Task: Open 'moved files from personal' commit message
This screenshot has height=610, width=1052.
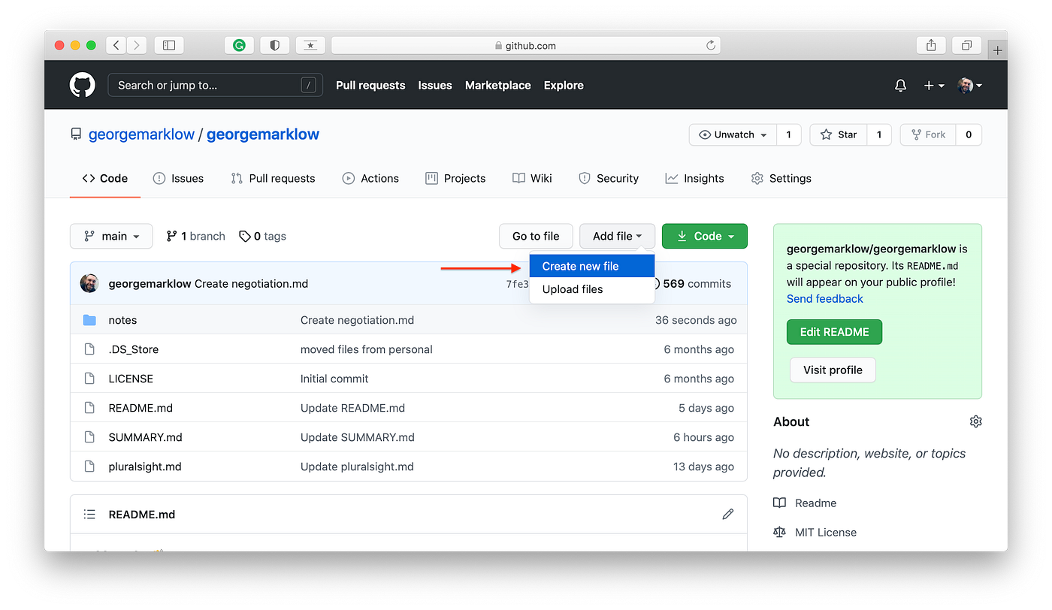Action: [367, 349]
